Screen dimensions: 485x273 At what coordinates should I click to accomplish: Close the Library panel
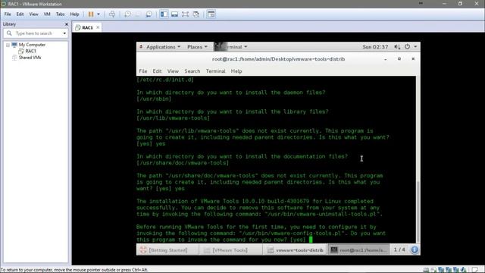point(66,24)
